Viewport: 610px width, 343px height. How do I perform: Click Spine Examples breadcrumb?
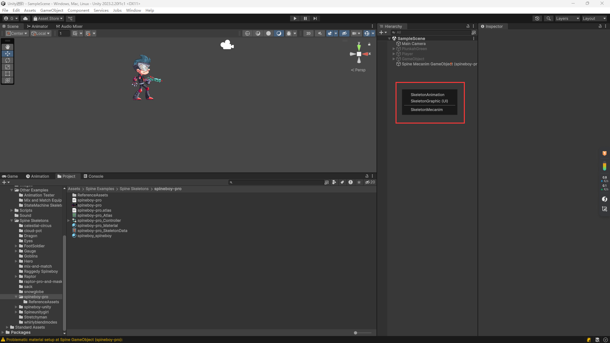pyautogui.click(x=100, y=189)
